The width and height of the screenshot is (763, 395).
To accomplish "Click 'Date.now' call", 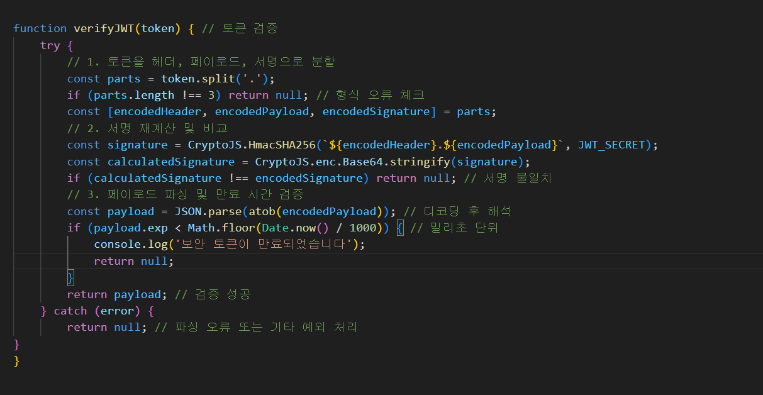I will click(x=289, y=228).
